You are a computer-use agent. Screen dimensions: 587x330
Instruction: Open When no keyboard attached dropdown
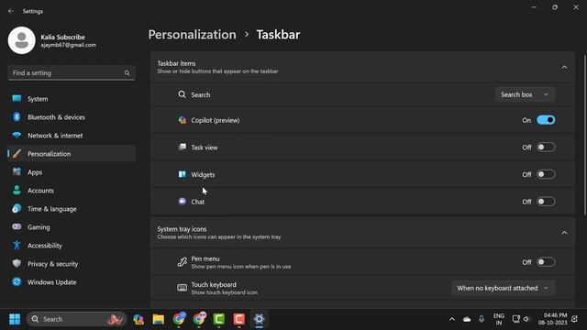tap(504, 288)
